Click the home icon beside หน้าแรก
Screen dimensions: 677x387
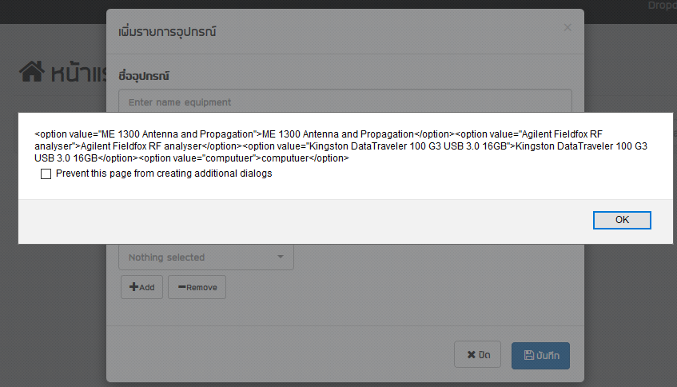click(31, 72)
